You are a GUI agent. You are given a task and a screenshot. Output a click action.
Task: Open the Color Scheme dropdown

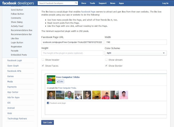(136, 53)
